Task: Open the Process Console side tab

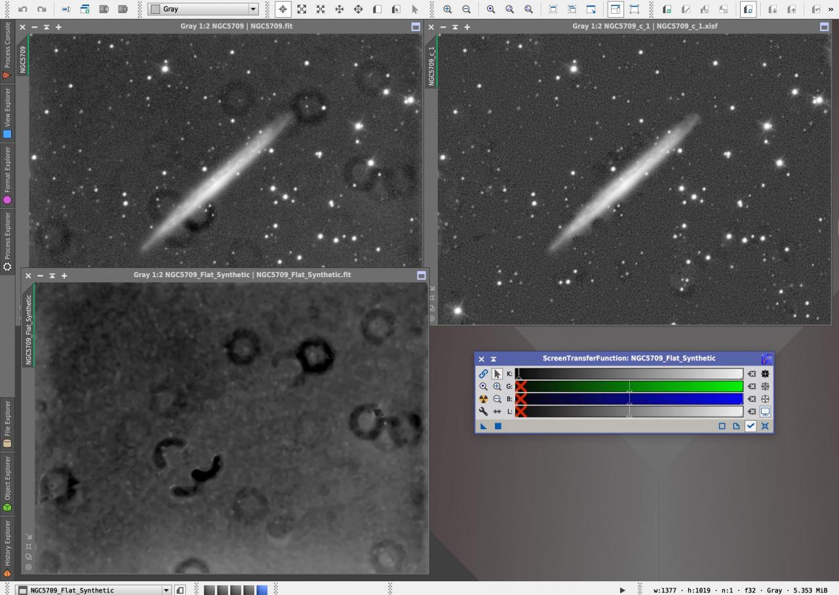Action: pos(7,50)
